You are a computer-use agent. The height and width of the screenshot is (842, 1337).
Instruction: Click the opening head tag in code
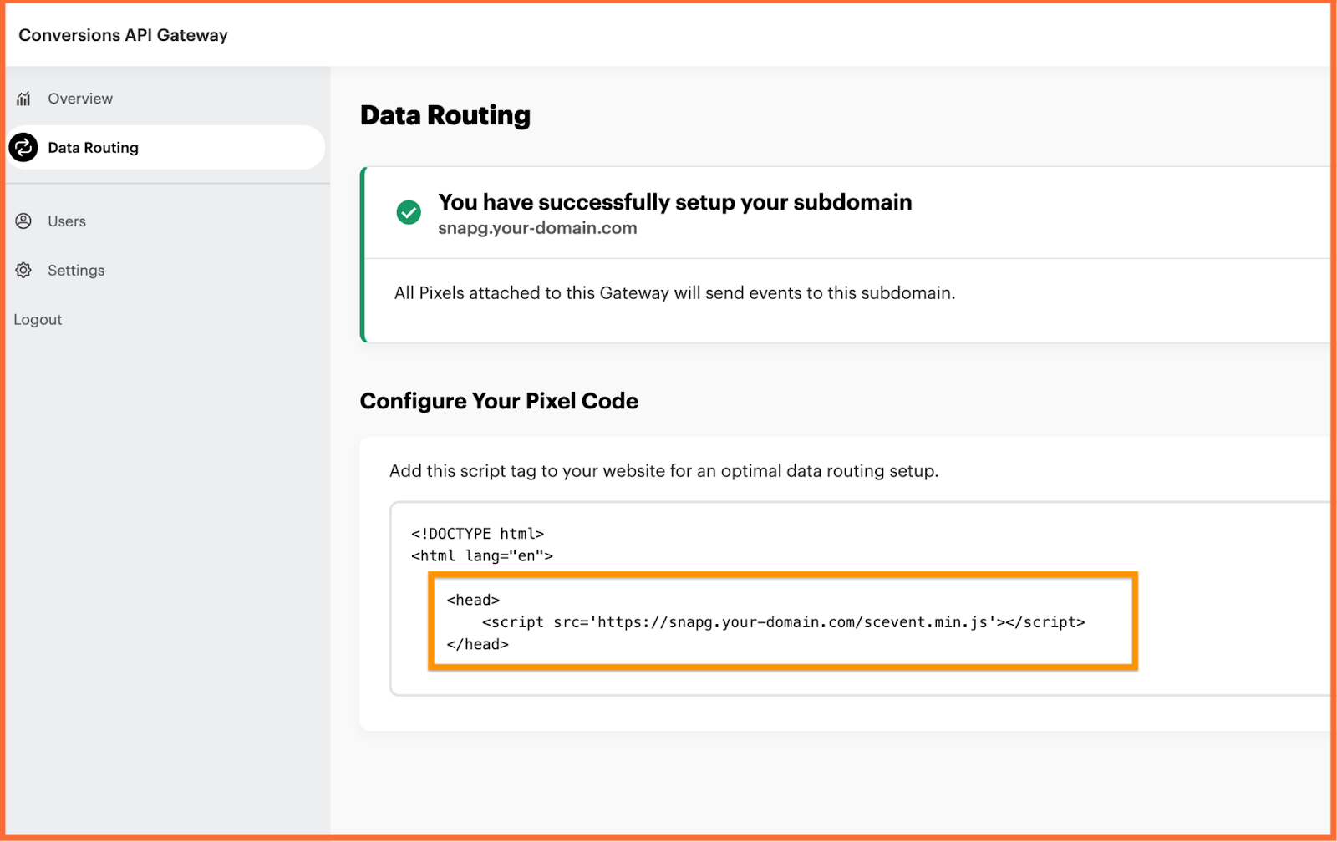(473, 600)
